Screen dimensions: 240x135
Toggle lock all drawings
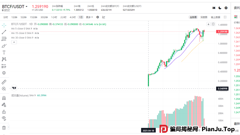point(4,112)
